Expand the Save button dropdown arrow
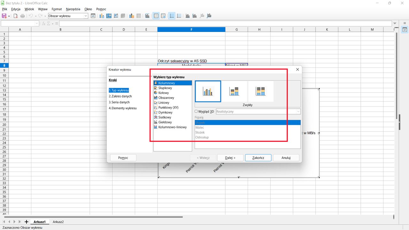Image resolution: width=409 pixels, height=230 pixels. [x=9, y=16]
